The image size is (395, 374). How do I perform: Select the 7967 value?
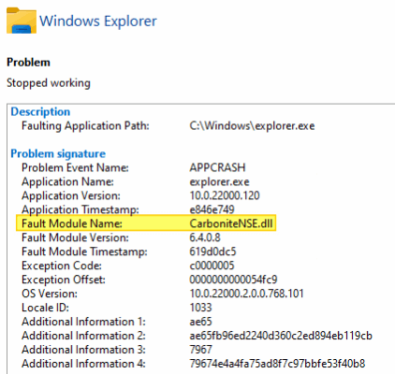[200, 350]
